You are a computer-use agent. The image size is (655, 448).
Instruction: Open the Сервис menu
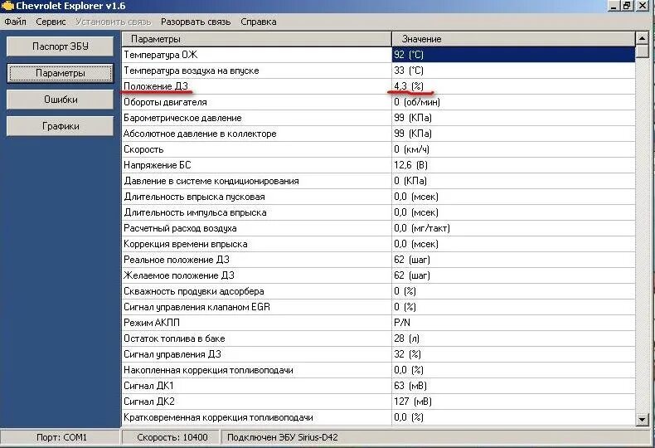point(51,22)
